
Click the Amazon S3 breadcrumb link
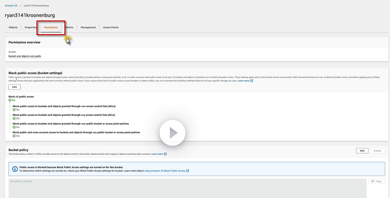(x=11, y=5)
